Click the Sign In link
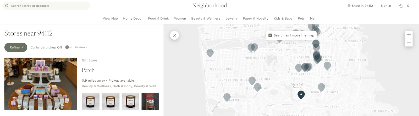Viewport: 419px width, 116px height. [x=386, y=6]
